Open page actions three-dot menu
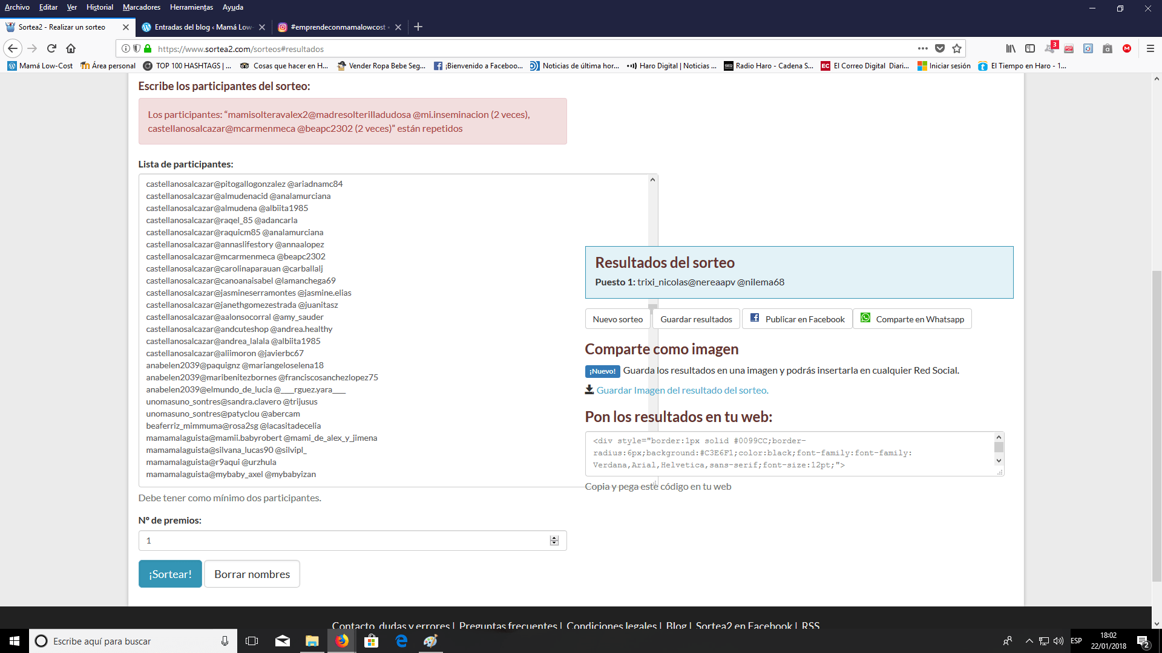 922,48
